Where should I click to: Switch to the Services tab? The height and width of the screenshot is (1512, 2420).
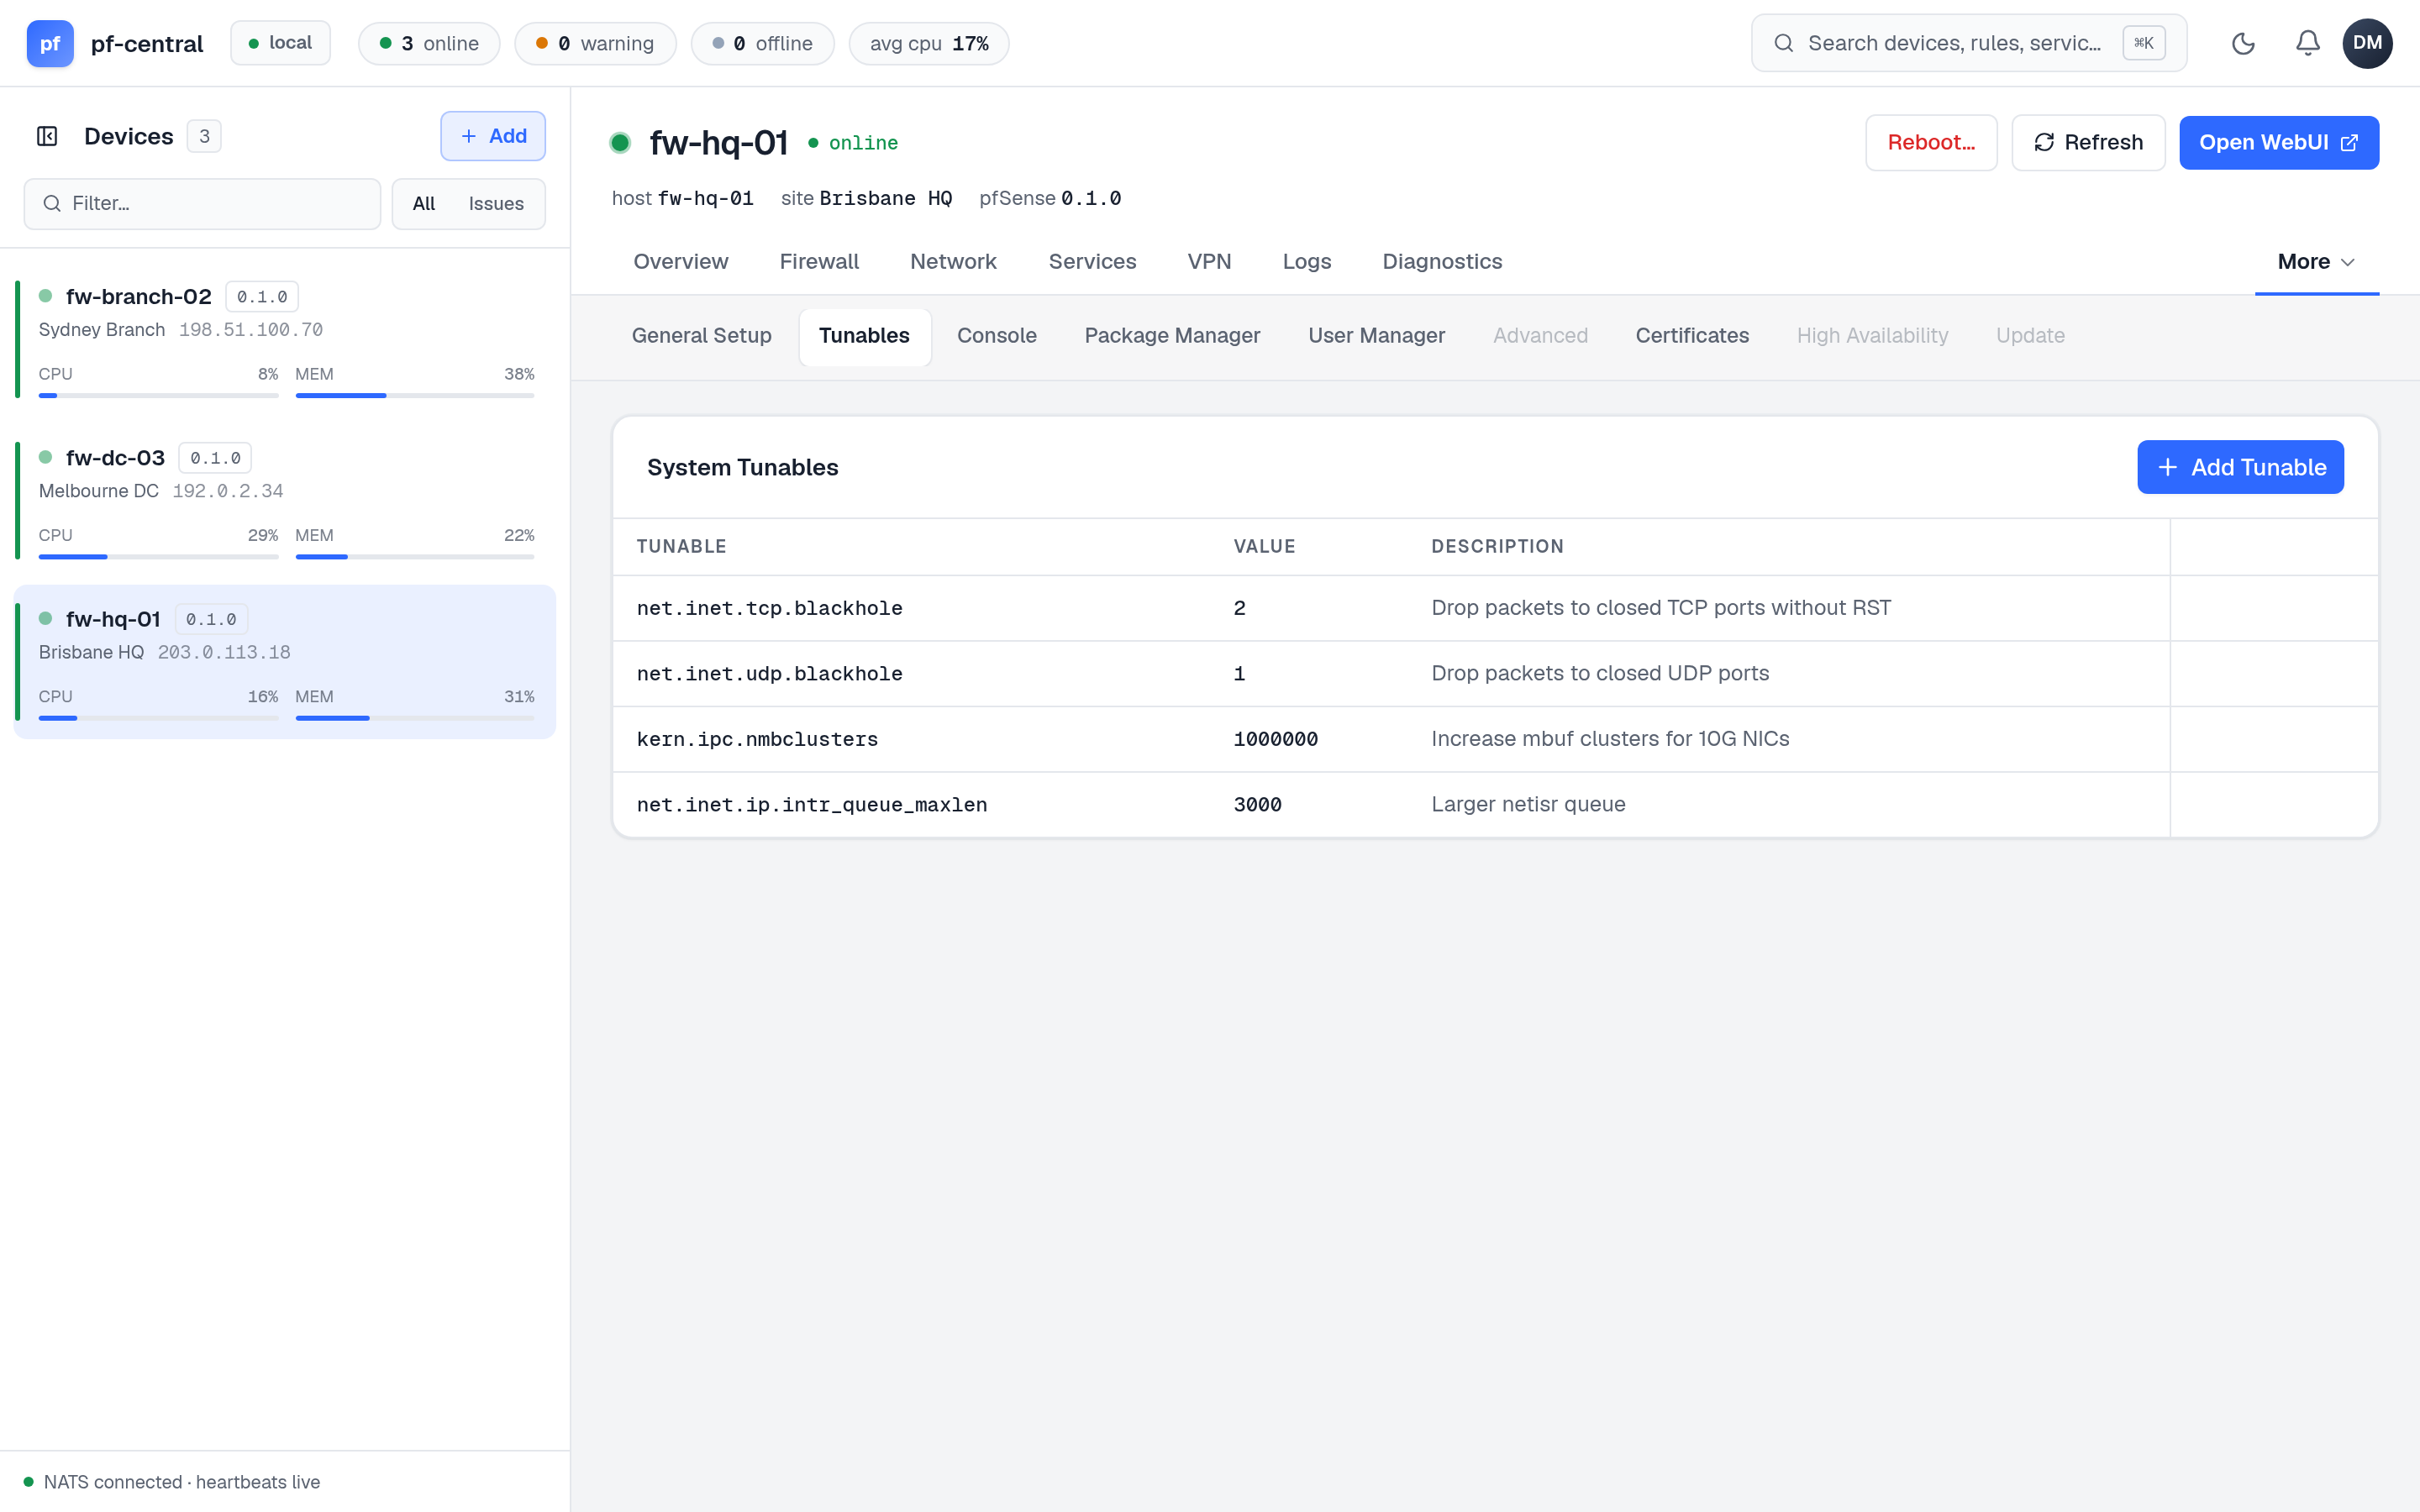(x=1092, y=262)
